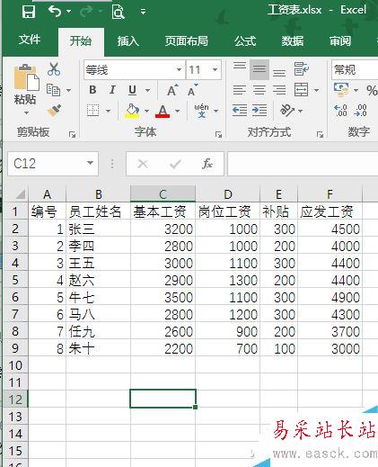Click the cell borders icon

pos(93,111)
